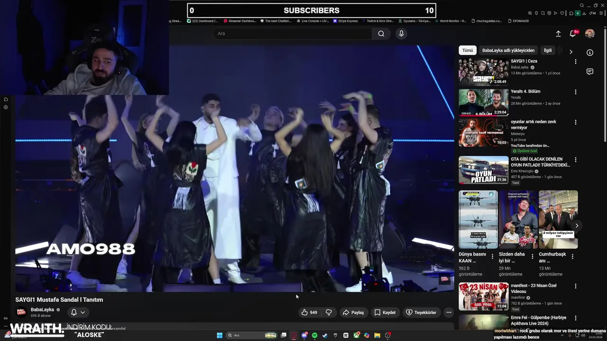Image resolution: width=607 pixels, height=341 pixels.
Task: Open options for manifest 23 Nisan video
Action: click(576, 286)
